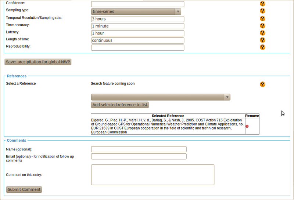Click the Email (optional) input field
The width and height of the screenshot is (294, 200).
click(139, 156)
